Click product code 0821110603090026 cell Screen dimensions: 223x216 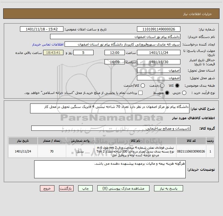tap(191, 151)
